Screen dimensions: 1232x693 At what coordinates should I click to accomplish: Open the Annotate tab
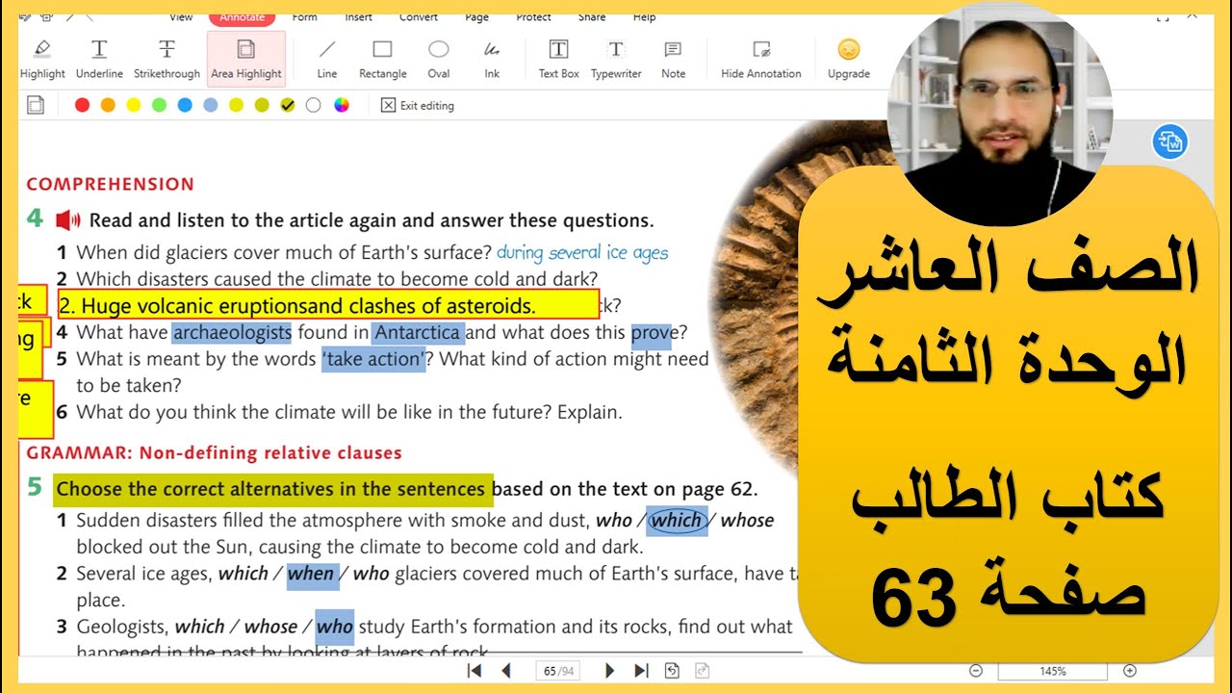coord(242,16)
